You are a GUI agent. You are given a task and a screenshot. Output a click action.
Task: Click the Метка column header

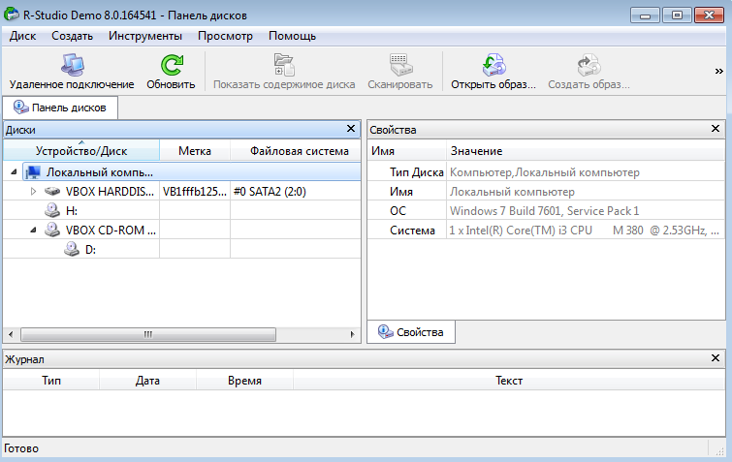click(195, 150)
